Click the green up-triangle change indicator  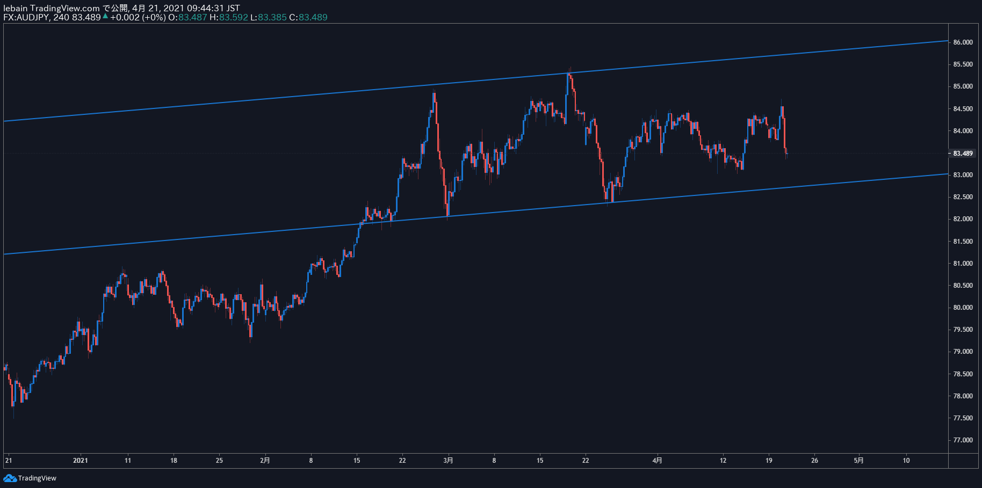click(105, 17)
